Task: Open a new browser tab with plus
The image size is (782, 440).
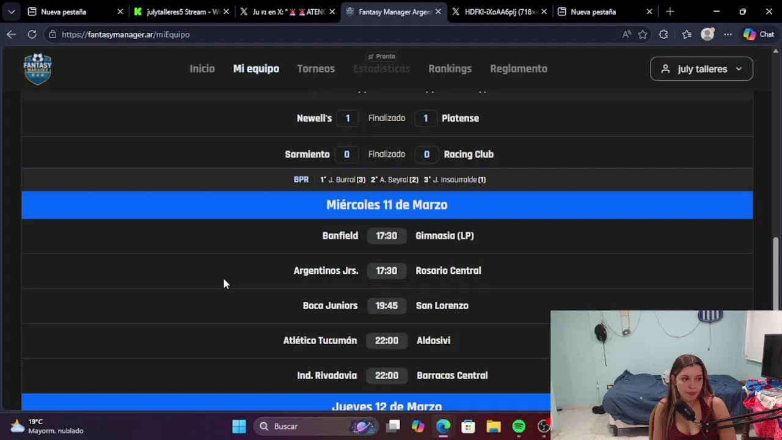Action: click(670, 12)
